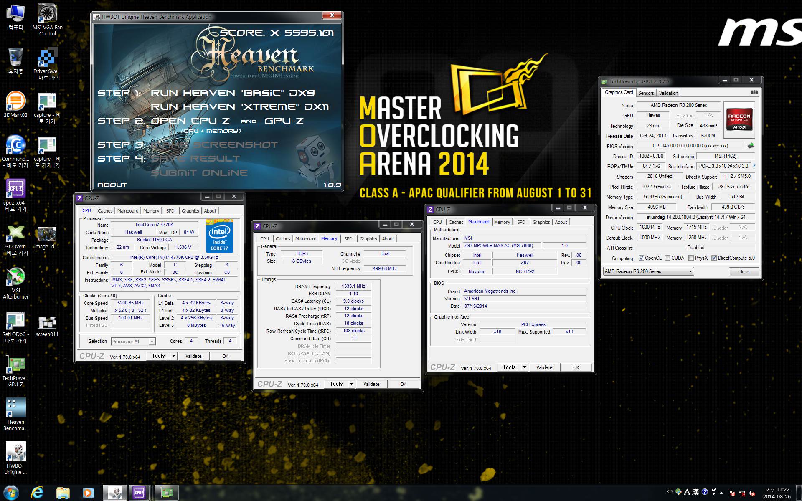This screenshot has width=802, height=501.
Task: Close GPU-Z with the Close button
Action: pyautogui.click(x=744, y=272)
